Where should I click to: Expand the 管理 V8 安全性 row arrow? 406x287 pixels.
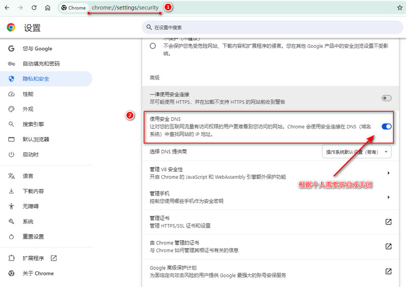(388, 173)
